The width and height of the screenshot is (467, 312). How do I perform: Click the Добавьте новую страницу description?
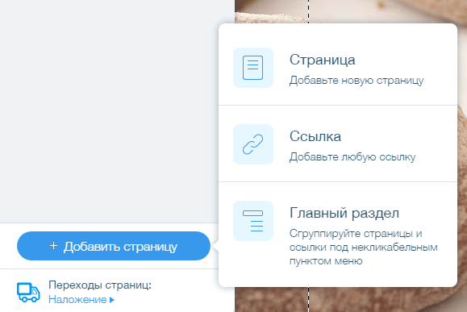pyautogui.click(x=357, y=81)
